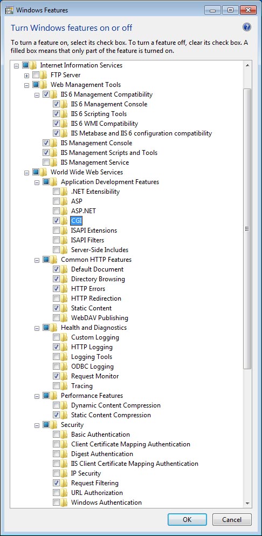The image size is (262, 536).
Task: Click the IIS 6 Scripting Tools folder icon
Action: click(64, 113)
